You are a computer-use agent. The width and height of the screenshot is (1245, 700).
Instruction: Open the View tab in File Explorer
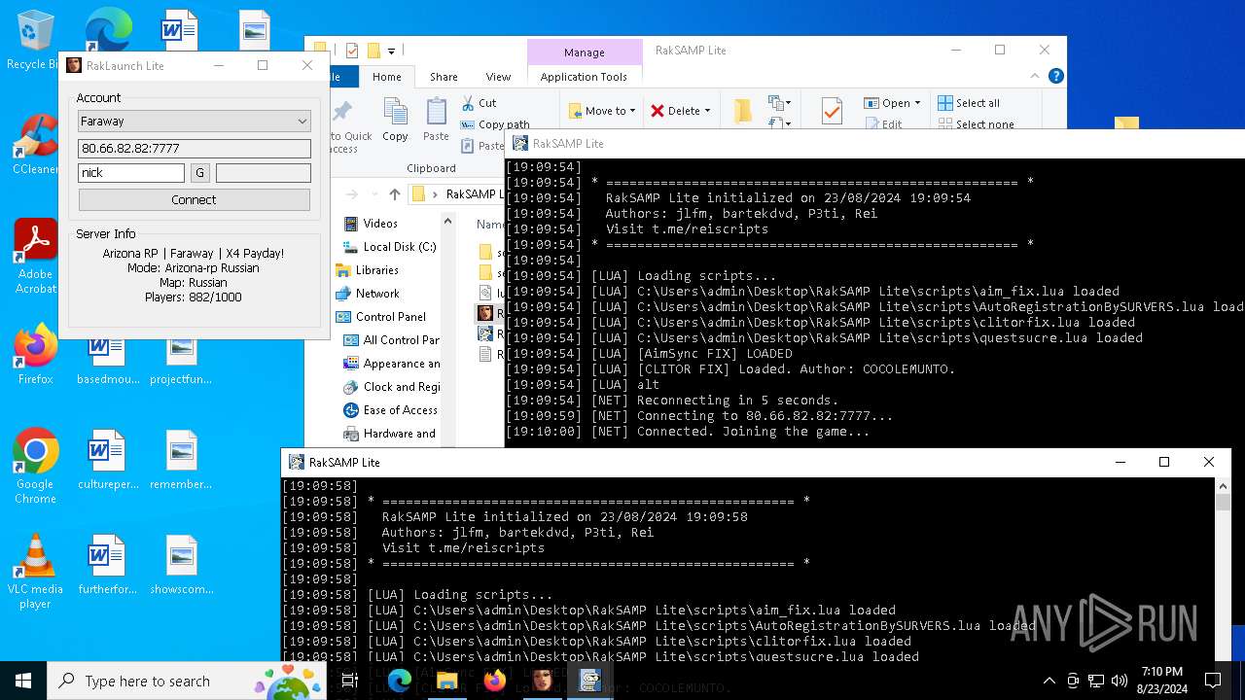point(498,77)
